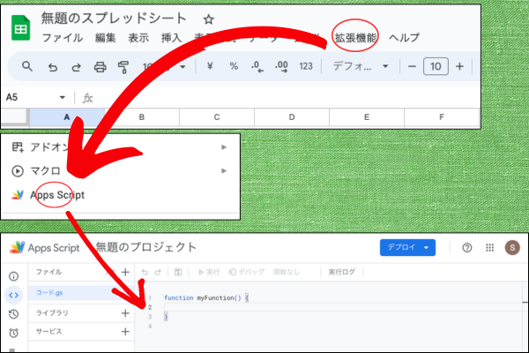529x353 pixels.
Task: Open the 編集 menu
Action: pos(105,37)
